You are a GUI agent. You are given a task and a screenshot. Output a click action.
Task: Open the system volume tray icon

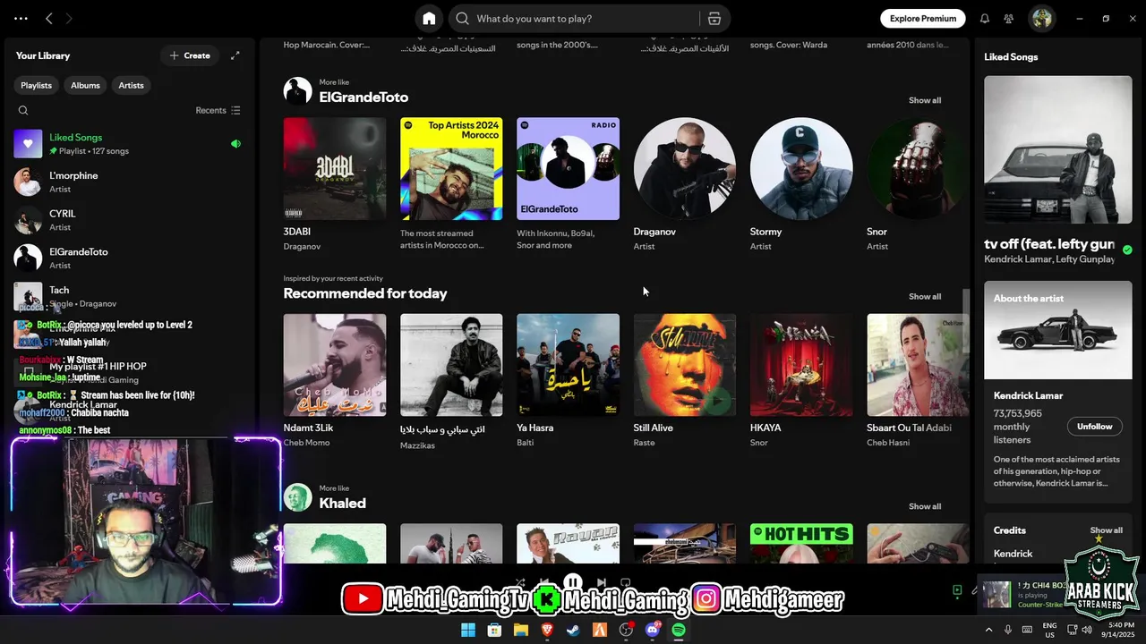[x=1086, y=631]
